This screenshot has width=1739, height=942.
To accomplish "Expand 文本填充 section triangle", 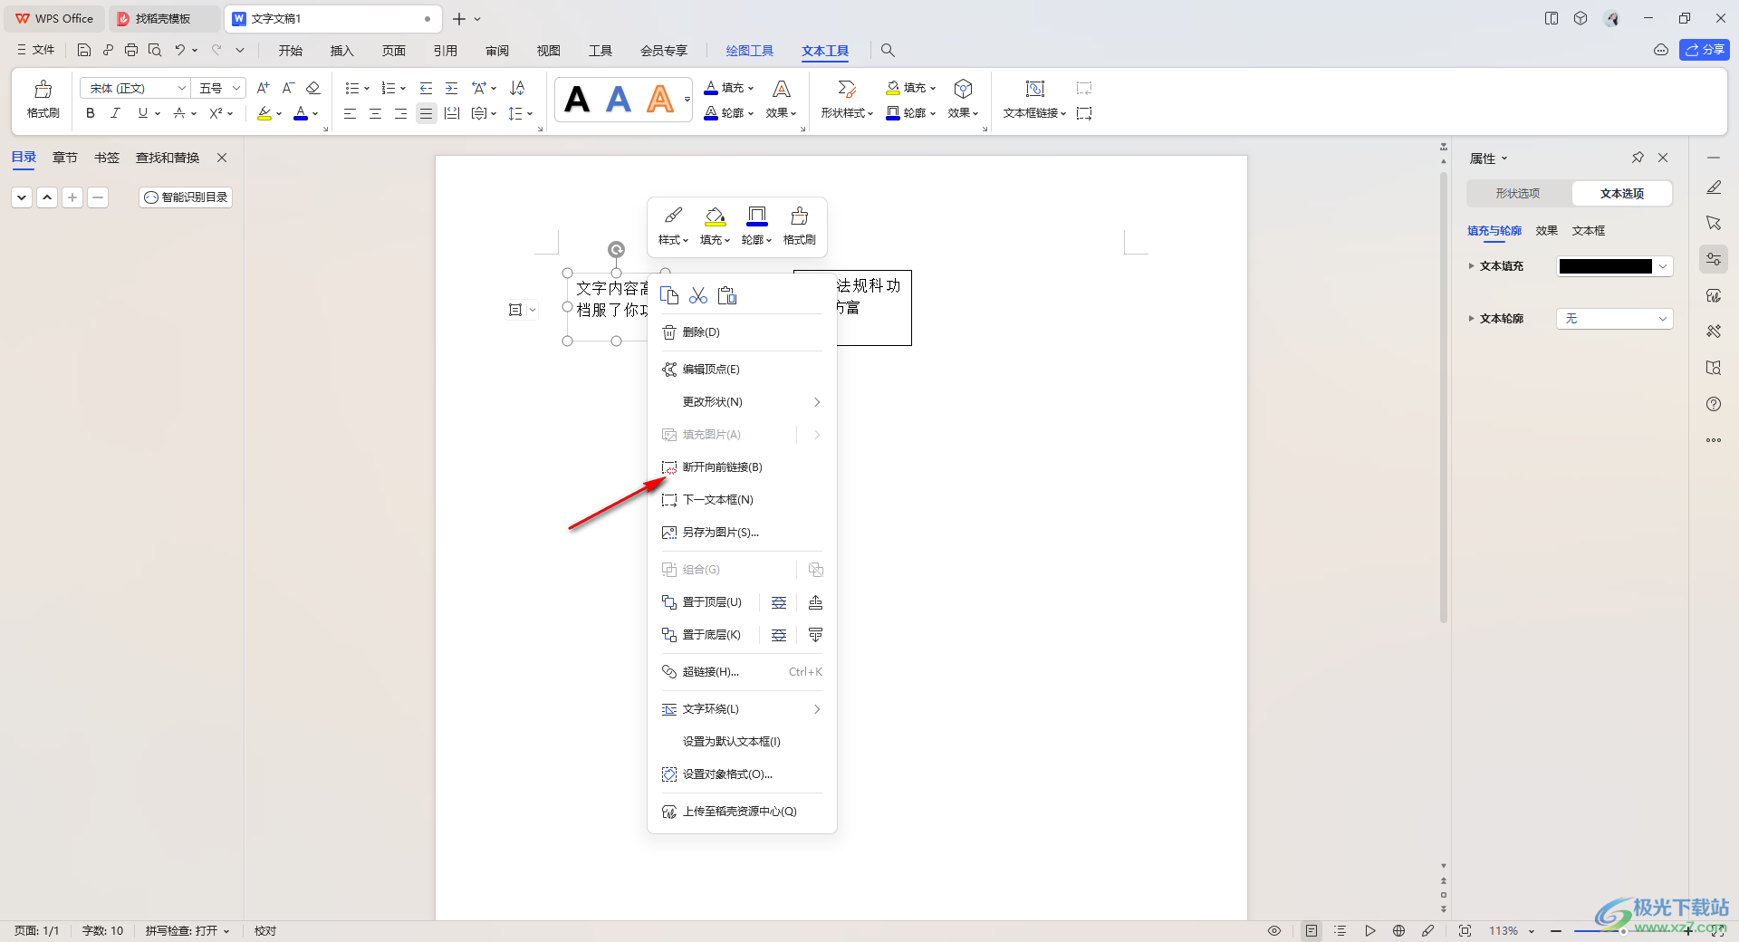I will coord(1471,266).
